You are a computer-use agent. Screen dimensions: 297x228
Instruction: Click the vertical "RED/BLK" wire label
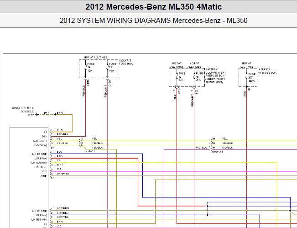(x=84, y=90)
